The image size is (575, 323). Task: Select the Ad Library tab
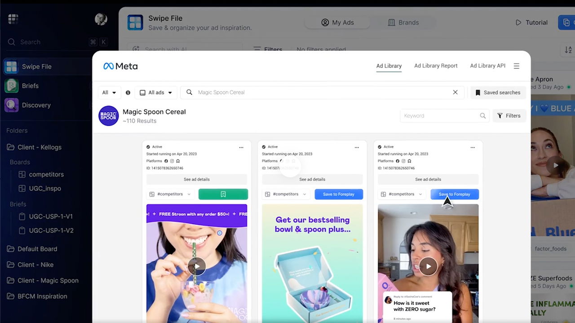click(389, 66)
